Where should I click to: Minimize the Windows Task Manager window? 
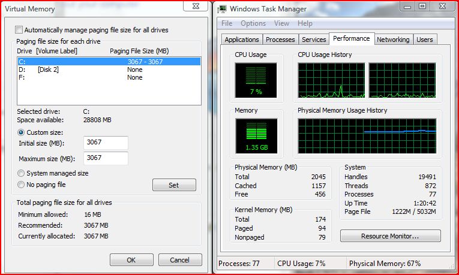coord(407,7)
